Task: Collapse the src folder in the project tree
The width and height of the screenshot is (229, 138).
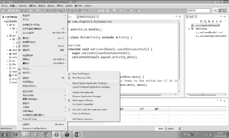Action: tap(7, 25)
